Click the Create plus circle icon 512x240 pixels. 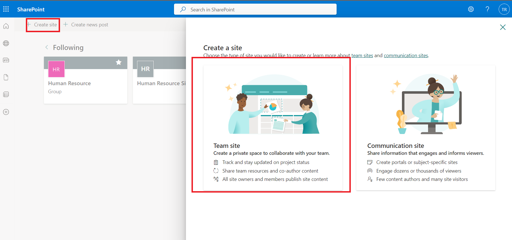click(x=6, y=112)
